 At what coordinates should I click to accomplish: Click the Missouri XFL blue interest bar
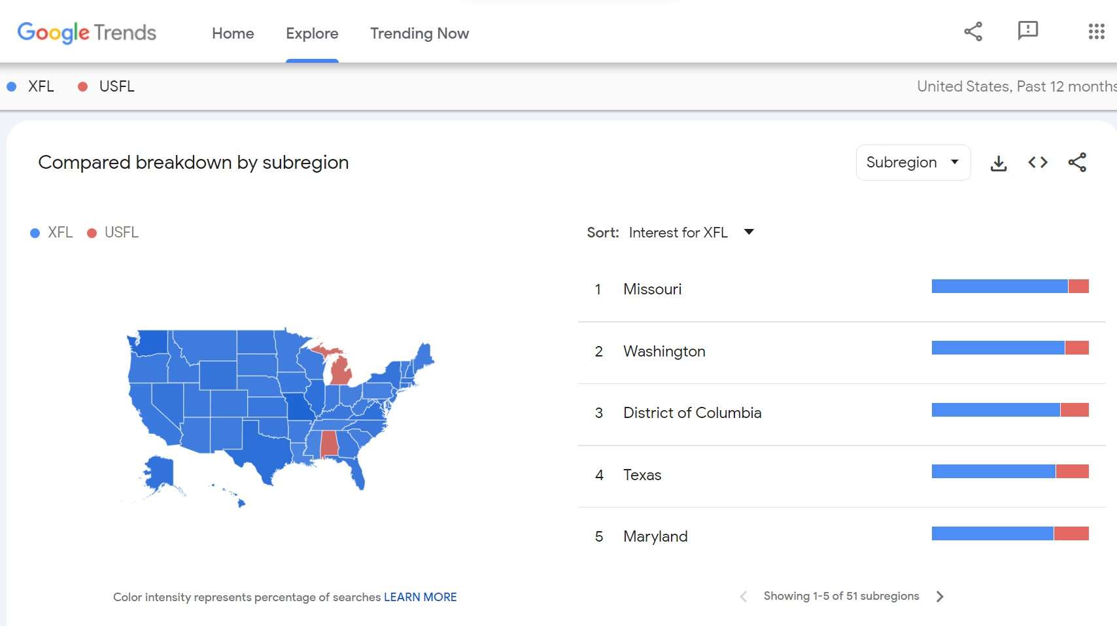pyautogui.click(x=999, y=286)
